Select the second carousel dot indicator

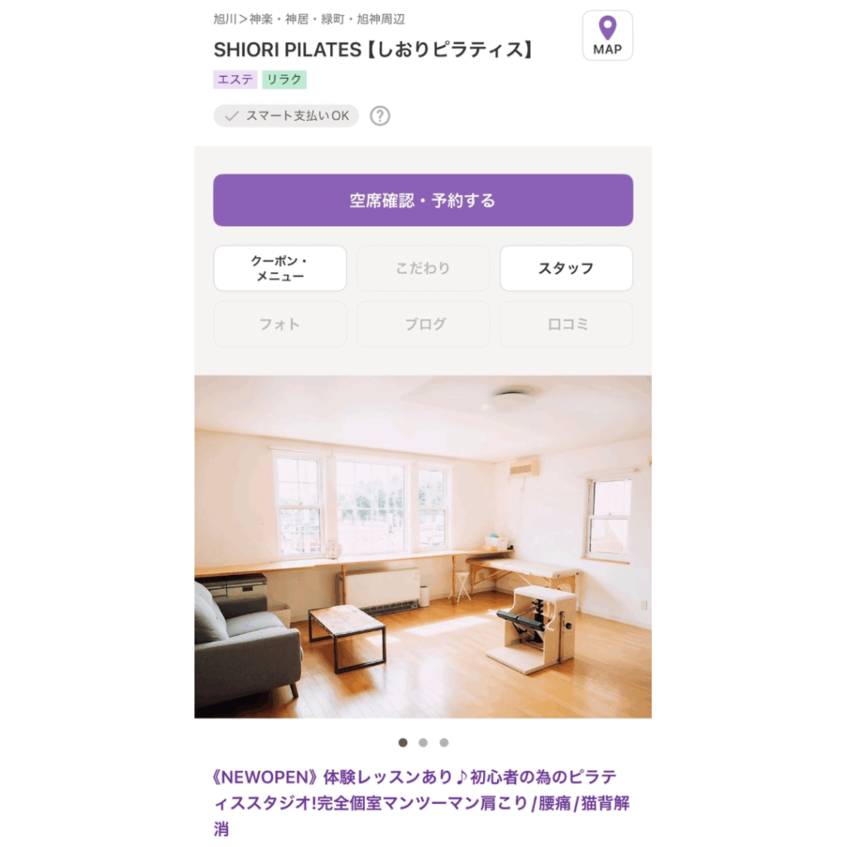pos(423,743)
